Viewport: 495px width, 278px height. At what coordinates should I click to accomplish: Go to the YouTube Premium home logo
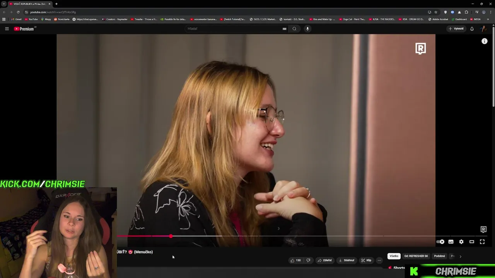point(24,29)
